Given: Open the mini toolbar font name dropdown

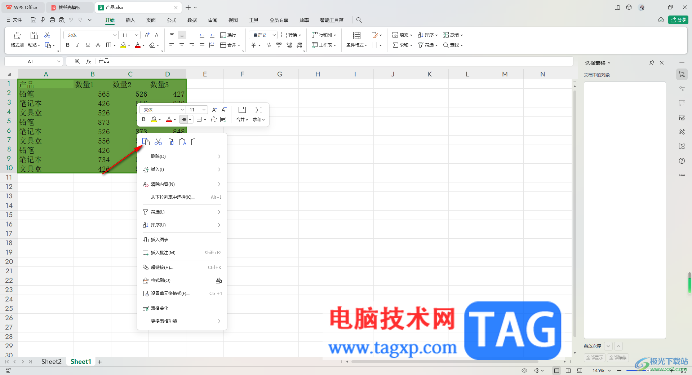Looking at the screenshot, I should pos(182,110).
